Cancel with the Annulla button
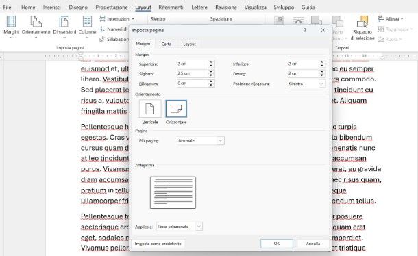Screen dimensions: 418x256 pos(313,244)
